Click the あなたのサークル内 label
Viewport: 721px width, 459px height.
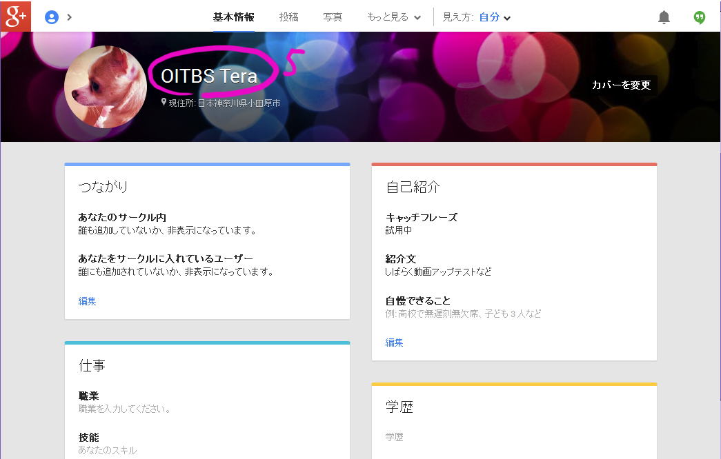point(122,217)
